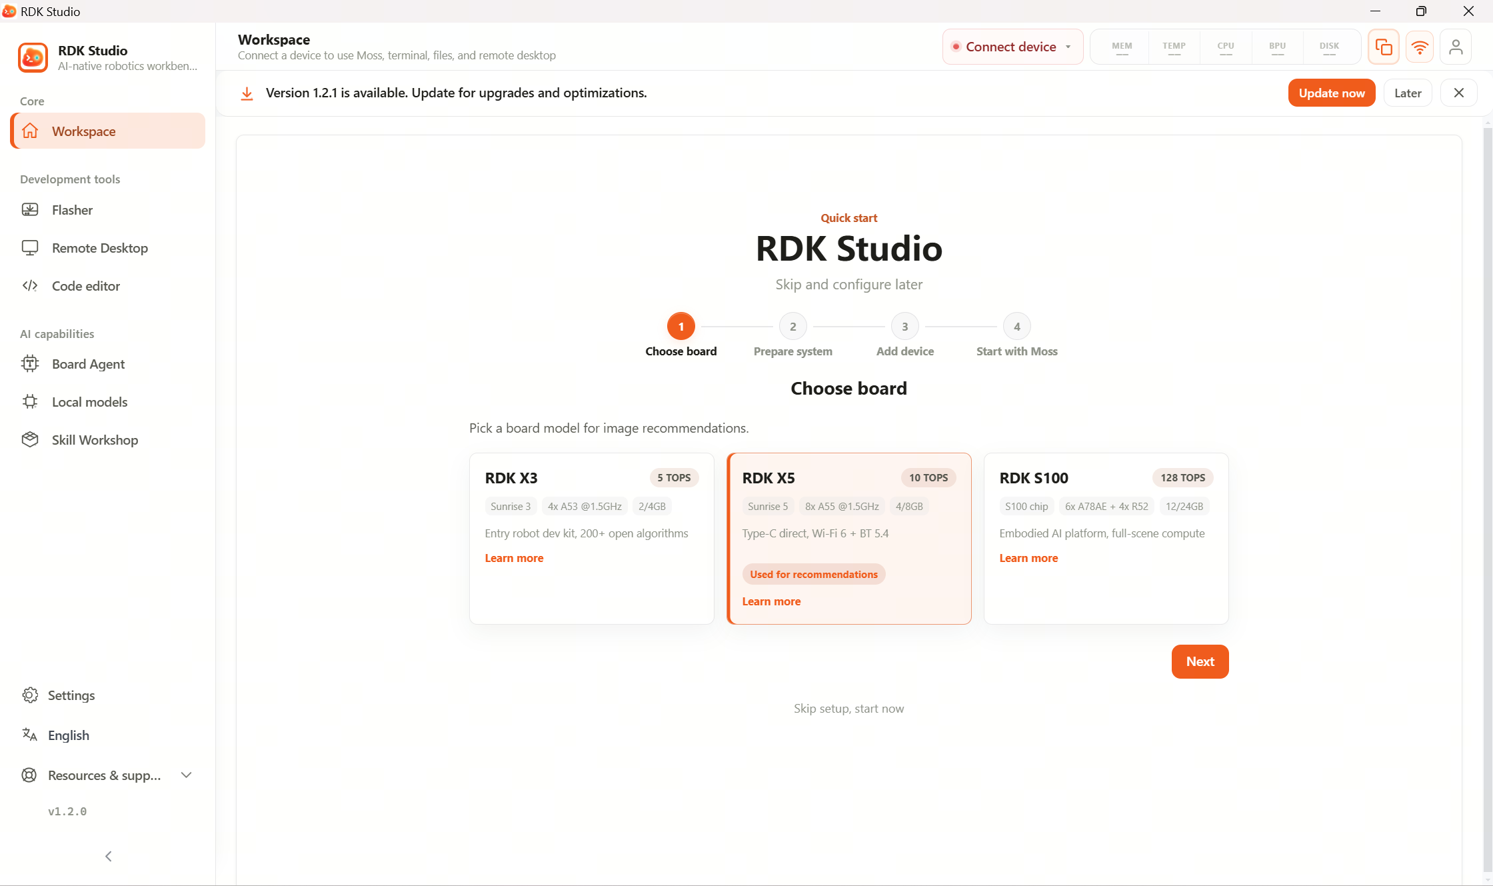This screenshot has width=1493, height=886.
Task: Open the Settings text label
Action: click(71, 695)
